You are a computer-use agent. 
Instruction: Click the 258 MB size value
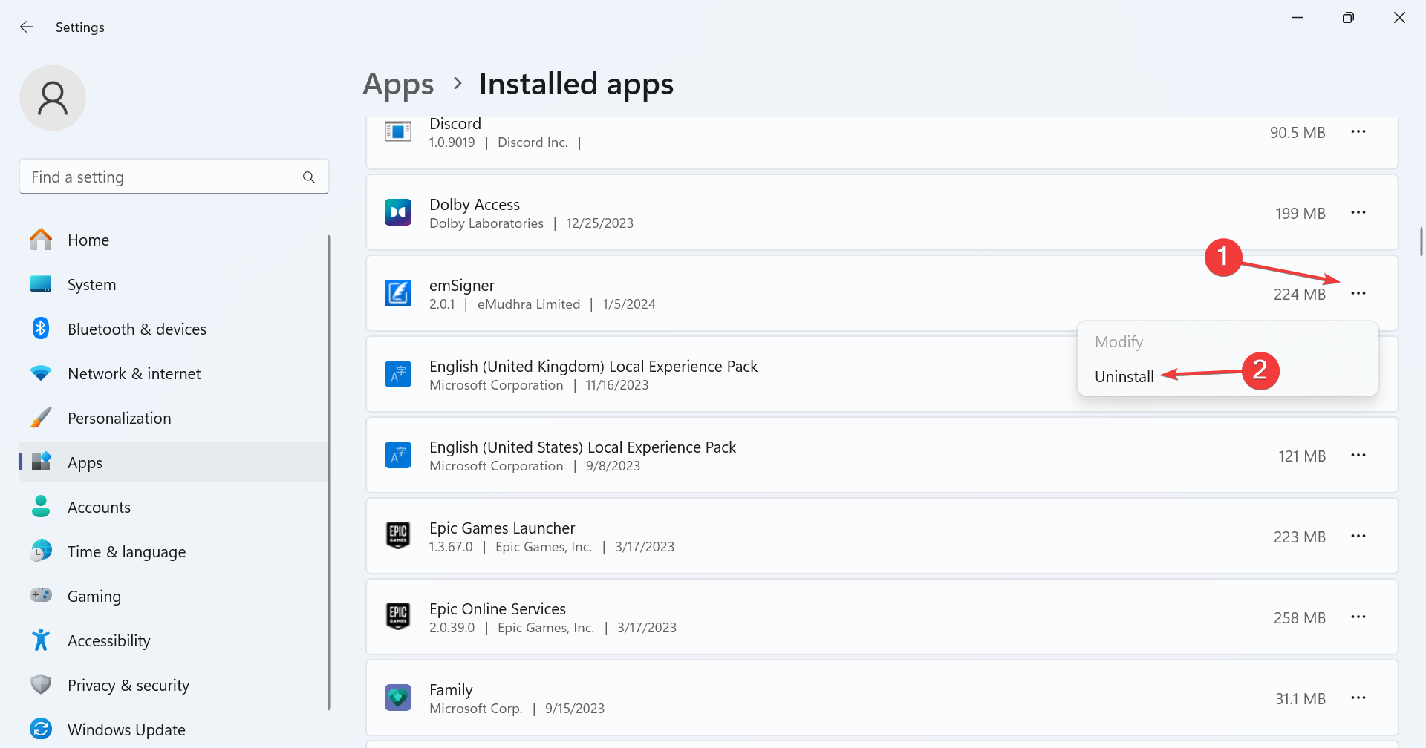tap(1300, 618)
